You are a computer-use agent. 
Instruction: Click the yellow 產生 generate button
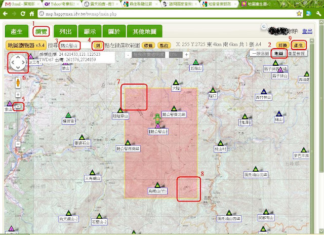298,45
